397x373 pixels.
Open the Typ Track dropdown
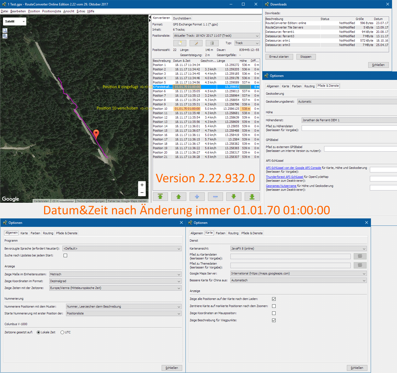click(247, 43)
